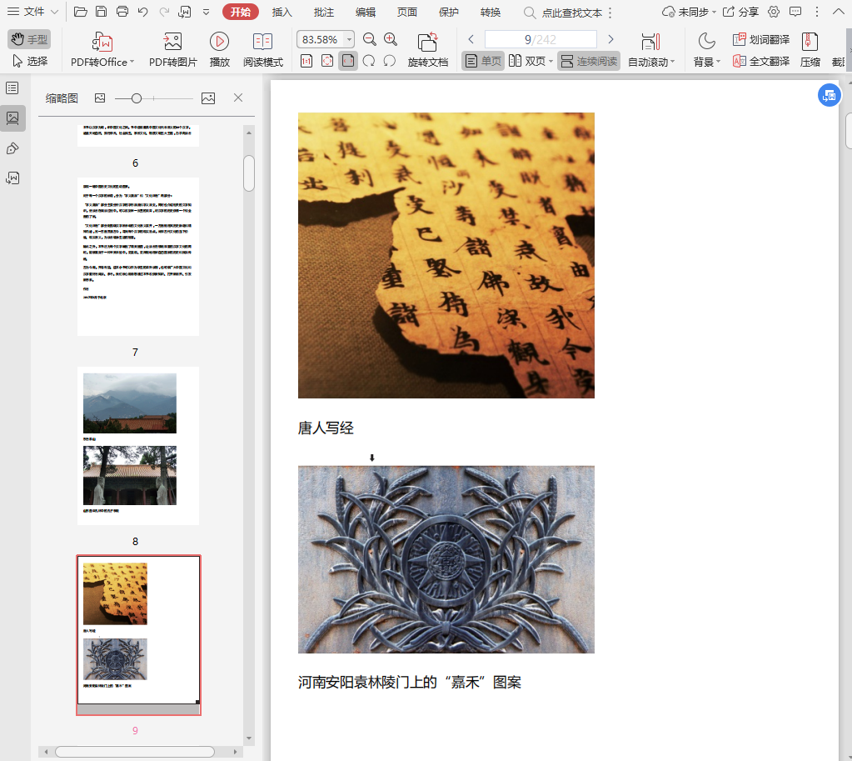
Task: Click 旋转文档 rotate document button
Action: pos(428,49)
